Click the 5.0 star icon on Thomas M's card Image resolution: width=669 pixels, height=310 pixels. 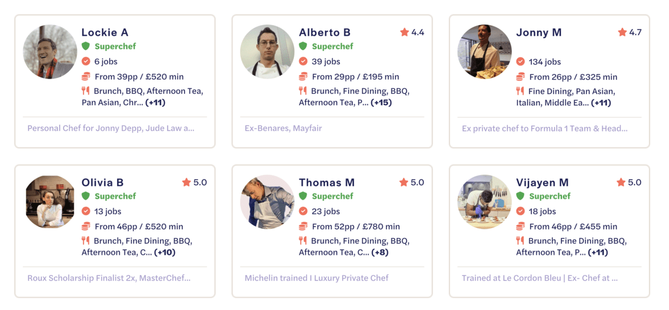tap(404, 182)
